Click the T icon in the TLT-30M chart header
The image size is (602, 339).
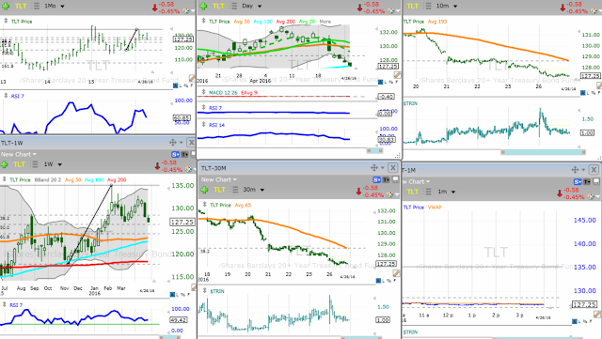387,179
